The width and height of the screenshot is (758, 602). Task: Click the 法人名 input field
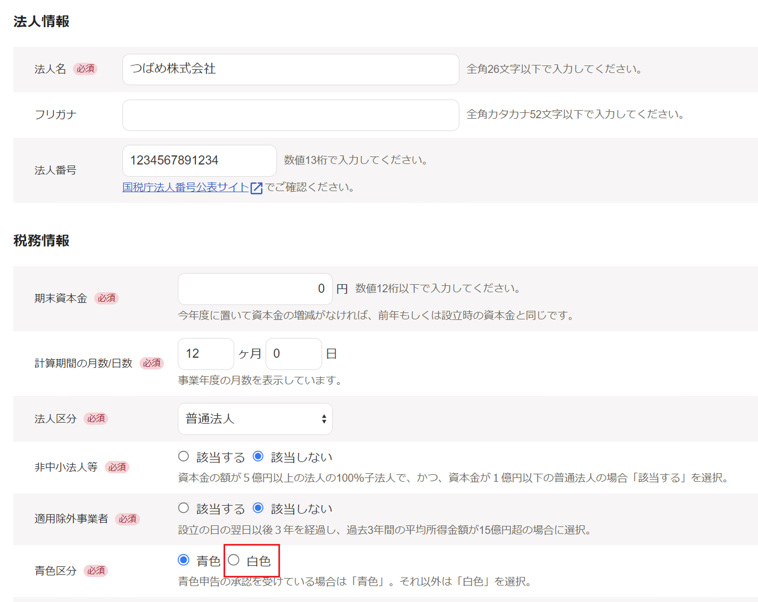point(291,69)
